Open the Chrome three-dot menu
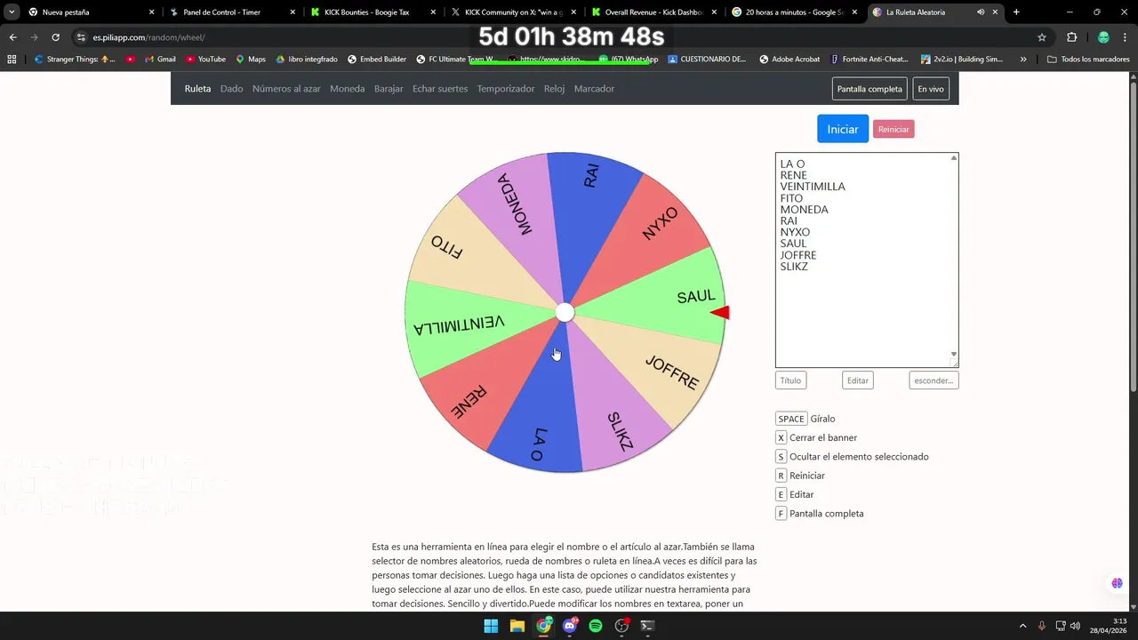Screen dimensions: 1138x640 pyautogui.click(x=1125, y=37)
